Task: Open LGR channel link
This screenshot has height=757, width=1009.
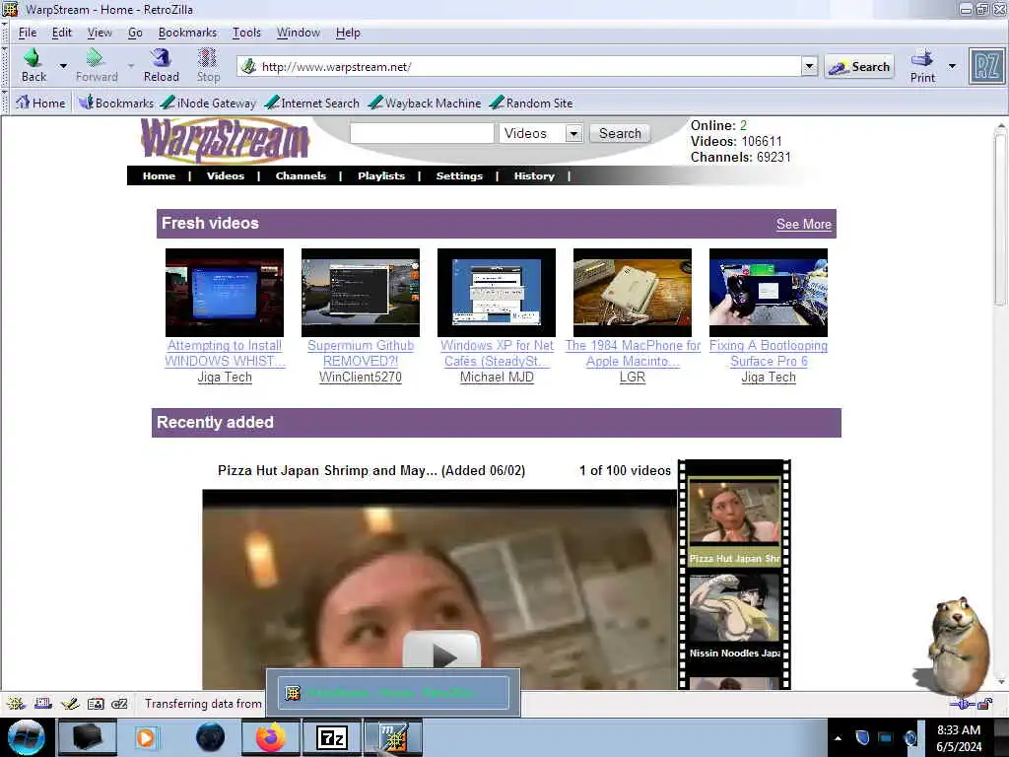Action: click(633, 378)
